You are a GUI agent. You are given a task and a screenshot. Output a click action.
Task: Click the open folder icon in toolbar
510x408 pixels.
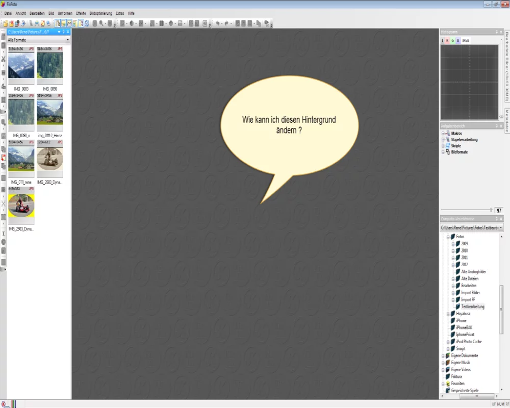[6, 23]
